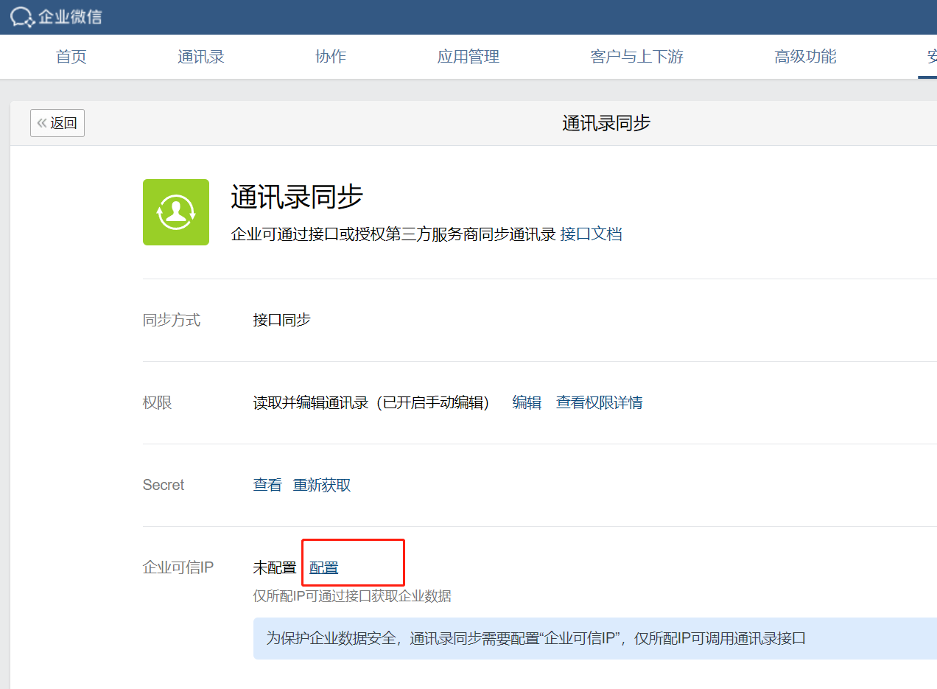Image resolution: width=937 pixels, height=689 pixels.
Task: Click the 企业微信 brand text in header
Action: point(70,17)
